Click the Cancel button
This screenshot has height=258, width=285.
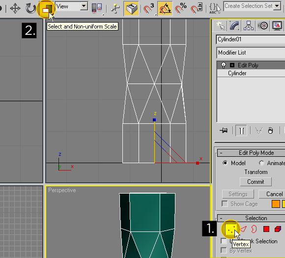click(272, 194)
